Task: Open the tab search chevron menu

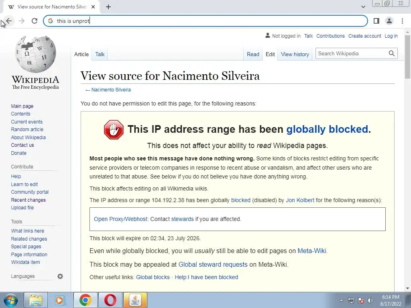Action: [363, 7]
